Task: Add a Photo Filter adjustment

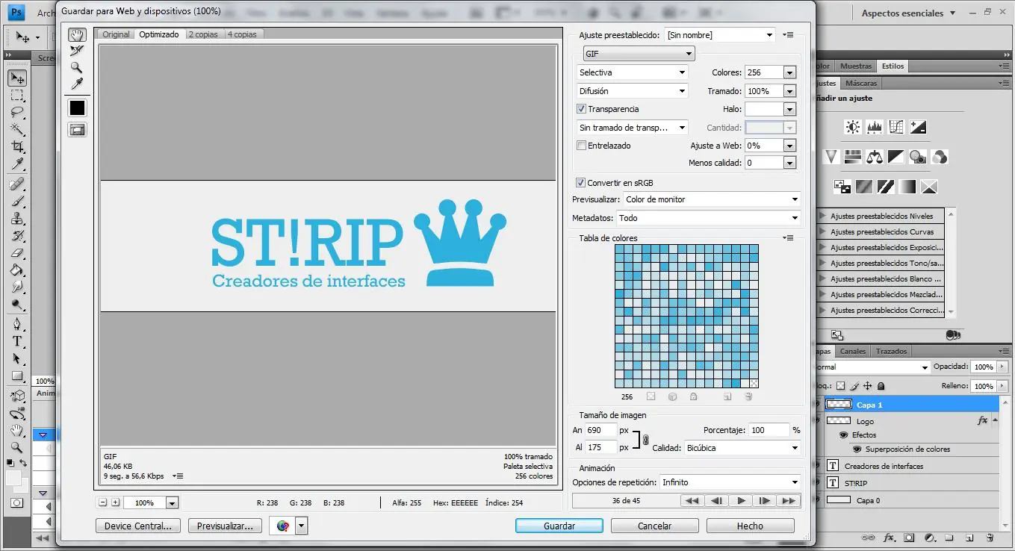Action: 919,157
